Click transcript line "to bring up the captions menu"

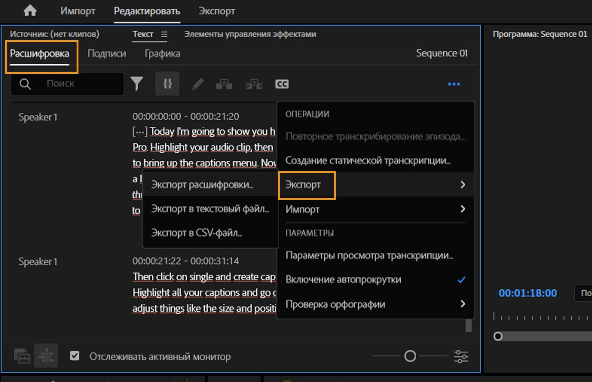point(204,163)
